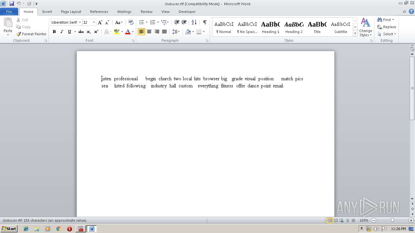415x233 pixels.
Task: Apply the Title style
Action: [x=317, y=27]
